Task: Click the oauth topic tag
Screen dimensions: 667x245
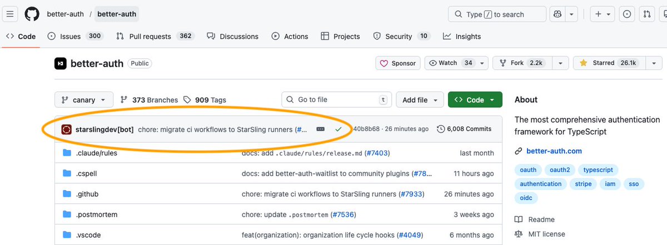Action: pyautogui.click(x=528, y=170)
